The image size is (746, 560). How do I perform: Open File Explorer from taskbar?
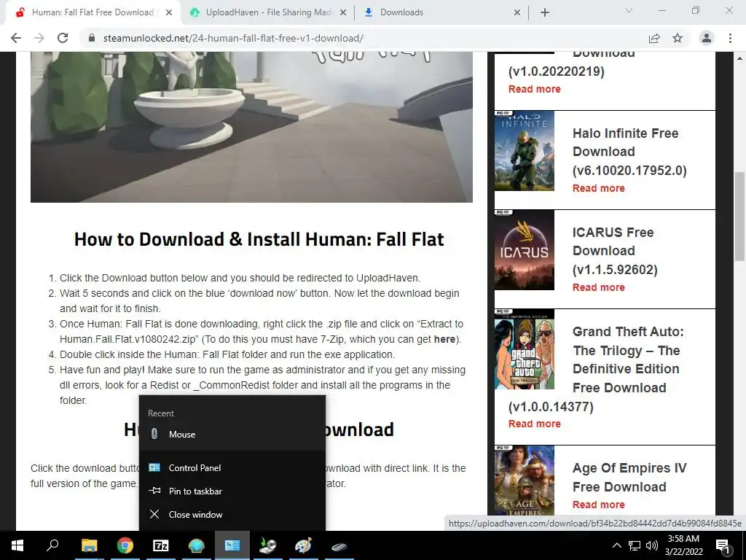tap(89, 545)
